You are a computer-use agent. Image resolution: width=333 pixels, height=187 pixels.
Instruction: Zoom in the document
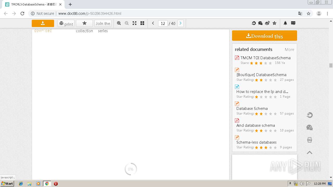coord(119,23)
